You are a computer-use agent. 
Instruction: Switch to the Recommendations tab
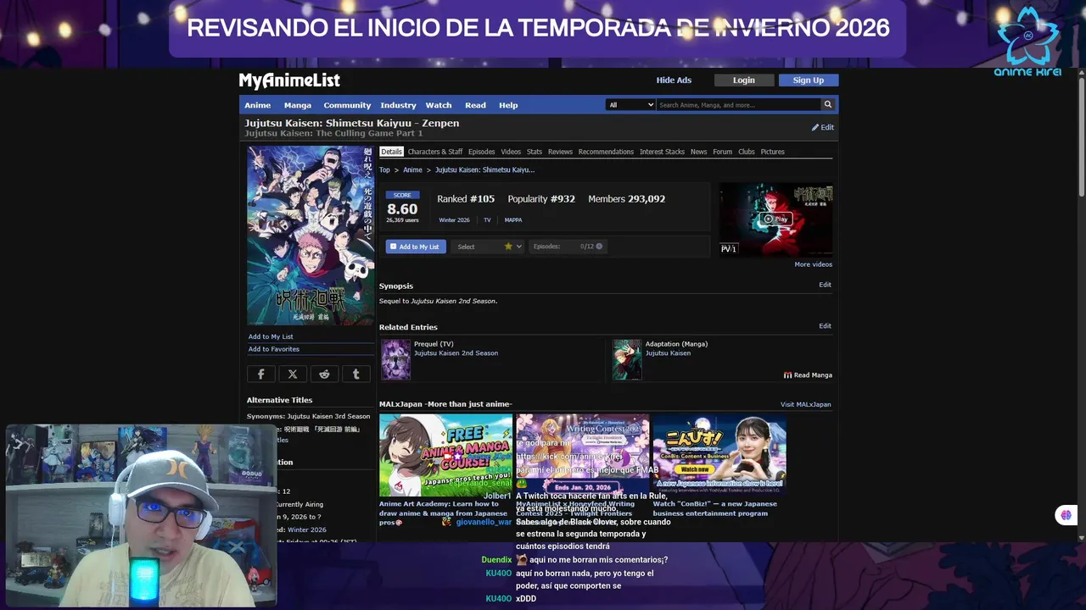(x=606, y=152)
